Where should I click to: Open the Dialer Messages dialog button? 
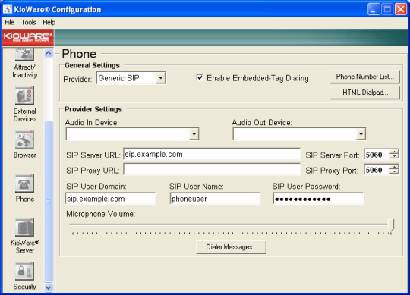[231, 247]
